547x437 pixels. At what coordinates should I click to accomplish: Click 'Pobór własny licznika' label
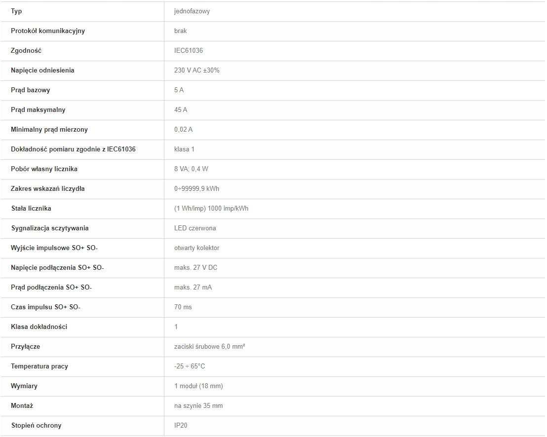[44, 169]
